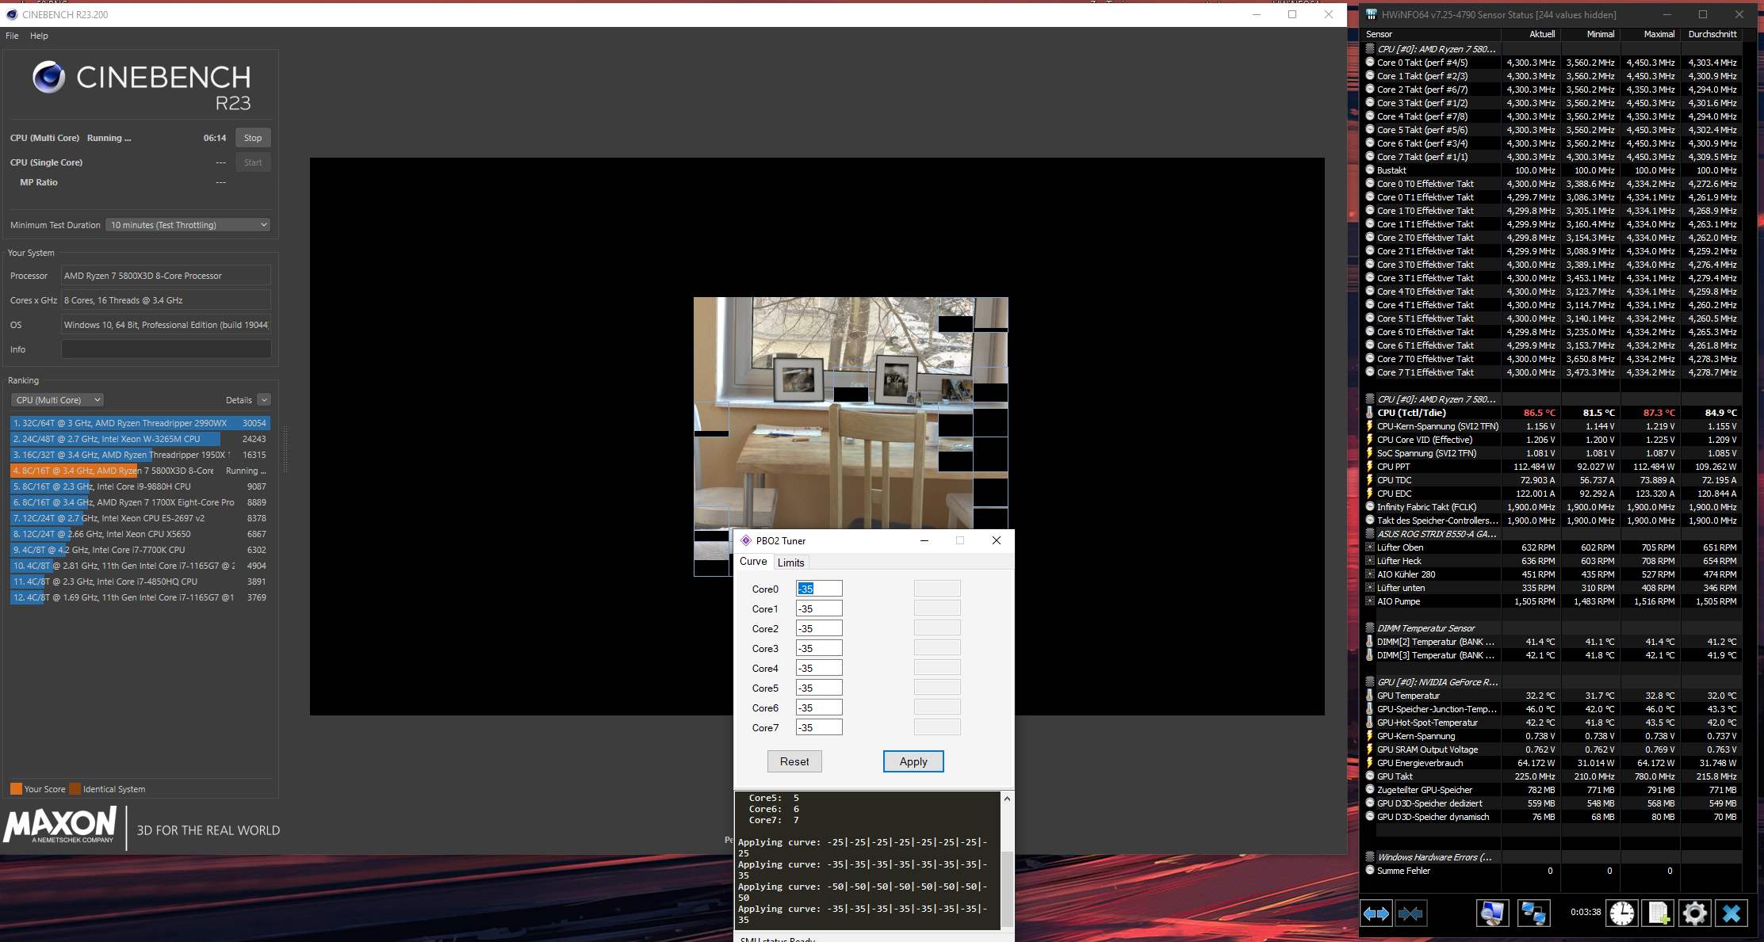
Task: Click the CPU (Tctl/Tdie) thermometer icon
Action: (x=1369, y=413)
